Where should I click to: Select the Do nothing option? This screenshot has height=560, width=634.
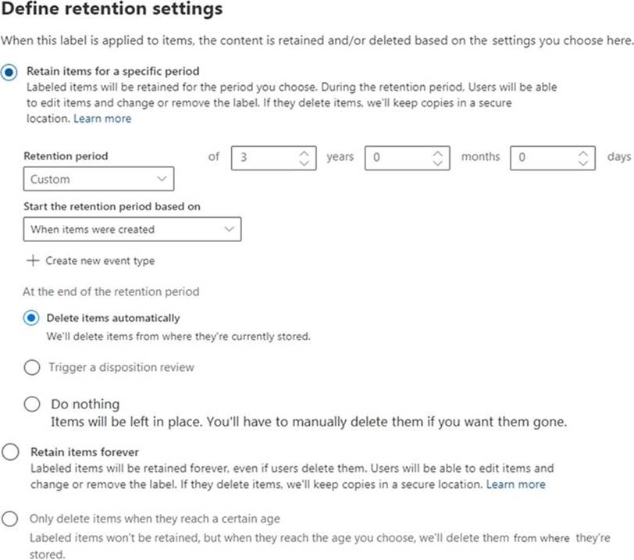coord(32,405)
